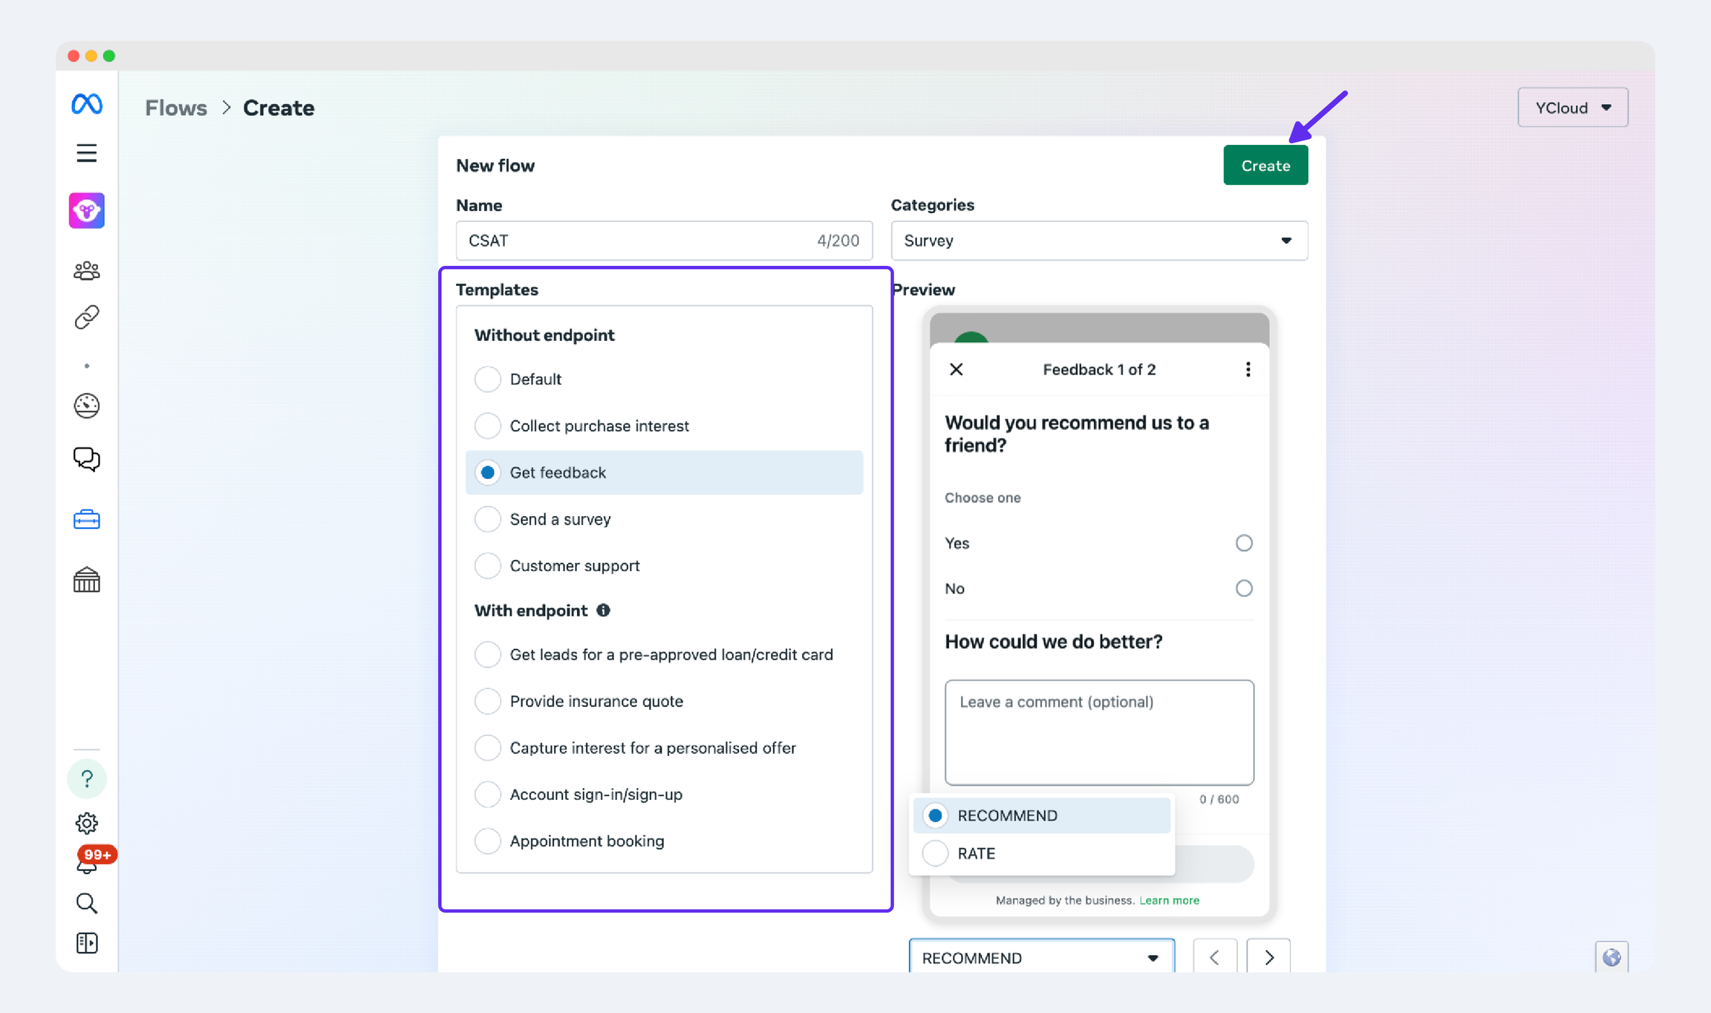Open the bank building icon in sidebar
The height and width of the screenshot is (1013, 1711).
(87, 580)
